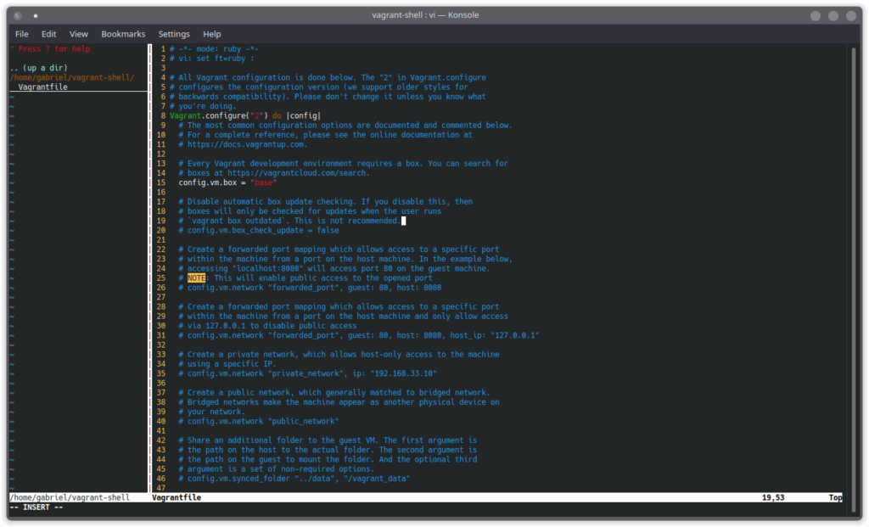Open the Bookmarks menu
Viewport: 869px width, 527px height.
pos(123,34)
